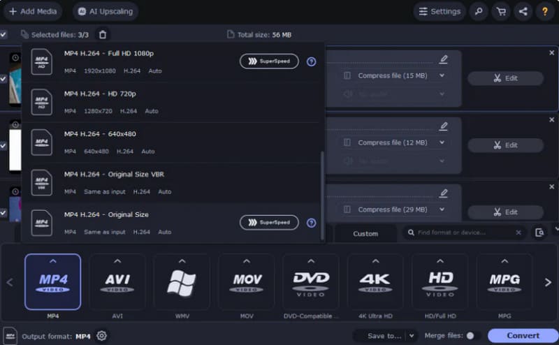The height and width of the screenshot is (345, 559).
Task: Select the MP4 video format icon
Action: point(53,281)
